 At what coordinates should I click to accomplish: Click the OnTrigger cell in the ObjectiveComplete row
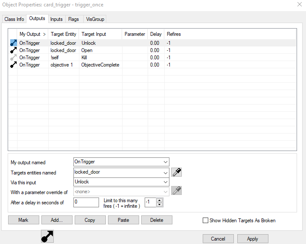[x=29, y=65]
